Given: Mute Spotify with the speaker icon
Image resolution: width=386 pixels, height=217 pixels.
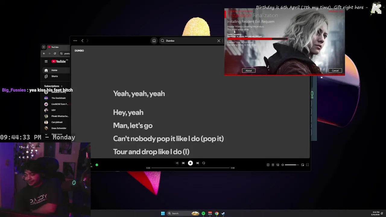Looking at the screenshot, I should [283, 165].
